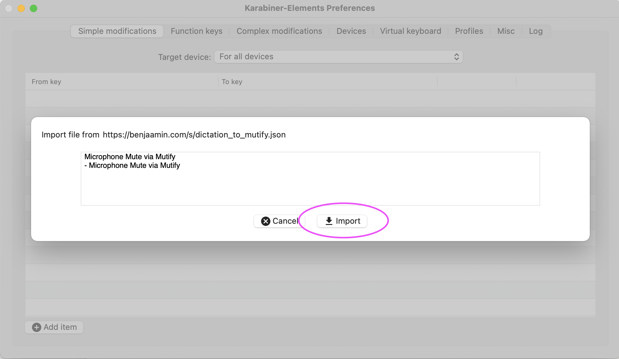The image size is (619, 359).
Task: Click the plus icon on Add item
Action: tap(37, 327)
